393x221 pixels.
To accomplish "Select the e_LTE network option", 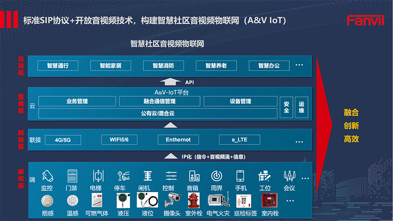I will pyautogui.click(x=239, y=140).
